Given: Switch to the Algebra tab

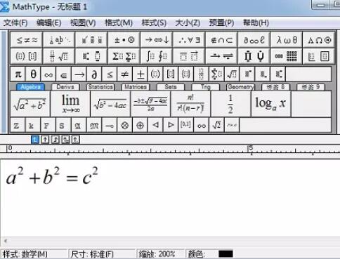Looking at the screenshot, I should (30, 87).
